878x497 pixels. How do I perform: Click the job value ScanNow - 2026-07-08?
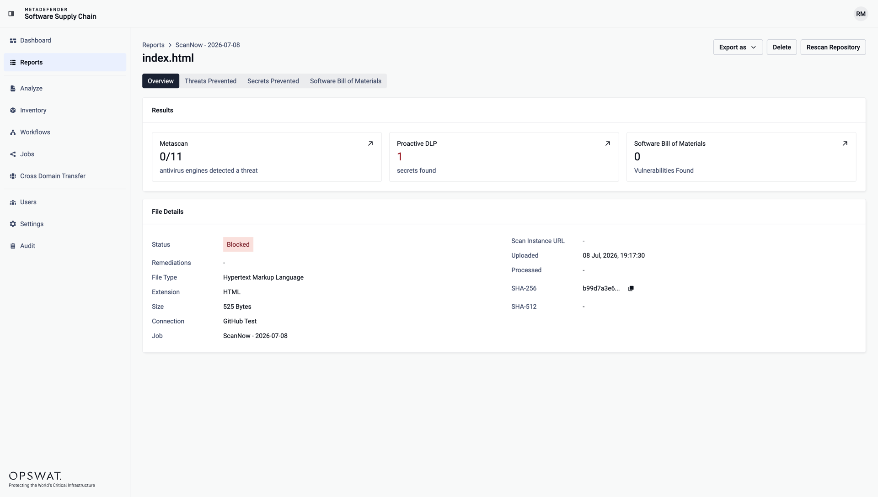coord(255,336)
